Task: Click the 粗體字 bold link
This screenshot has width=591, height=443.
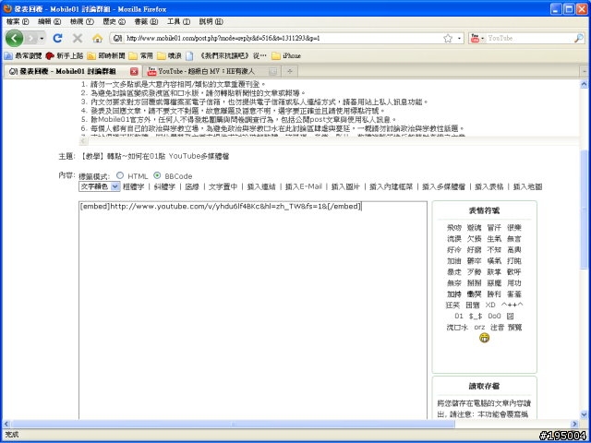Action: coord(133,186)
